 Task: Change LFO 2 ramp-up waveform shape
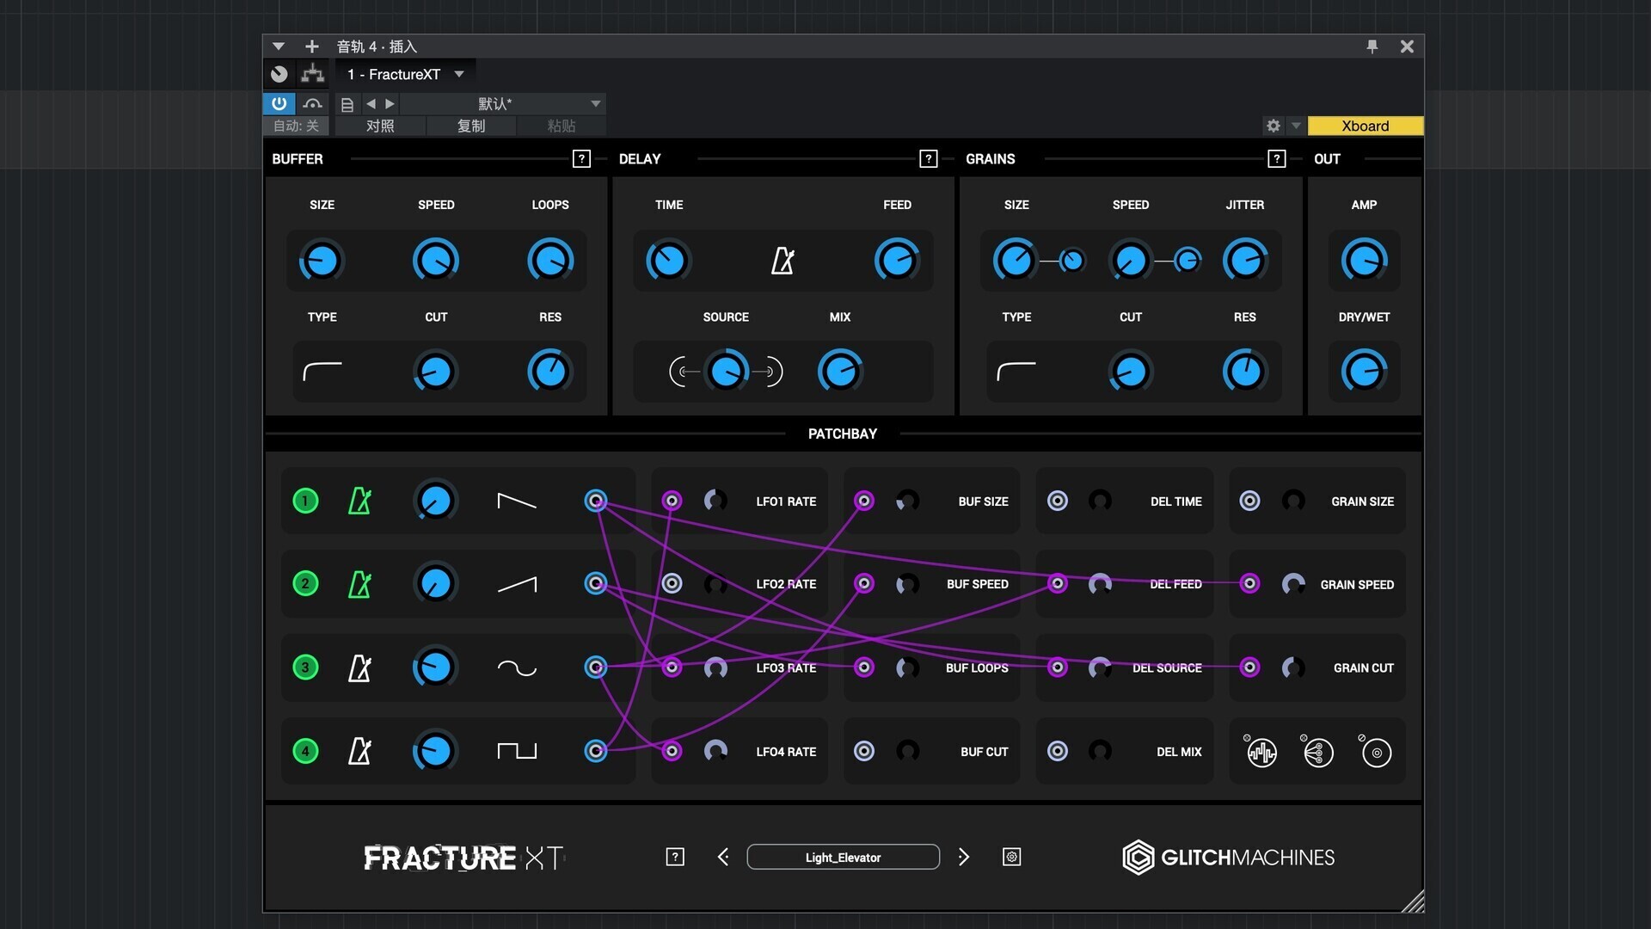(517, 585)
